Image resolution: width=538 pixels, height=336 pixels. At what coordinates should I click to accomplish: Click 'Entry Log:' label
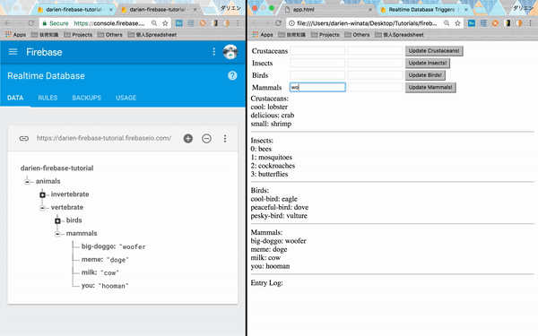(x=266, y=283)
